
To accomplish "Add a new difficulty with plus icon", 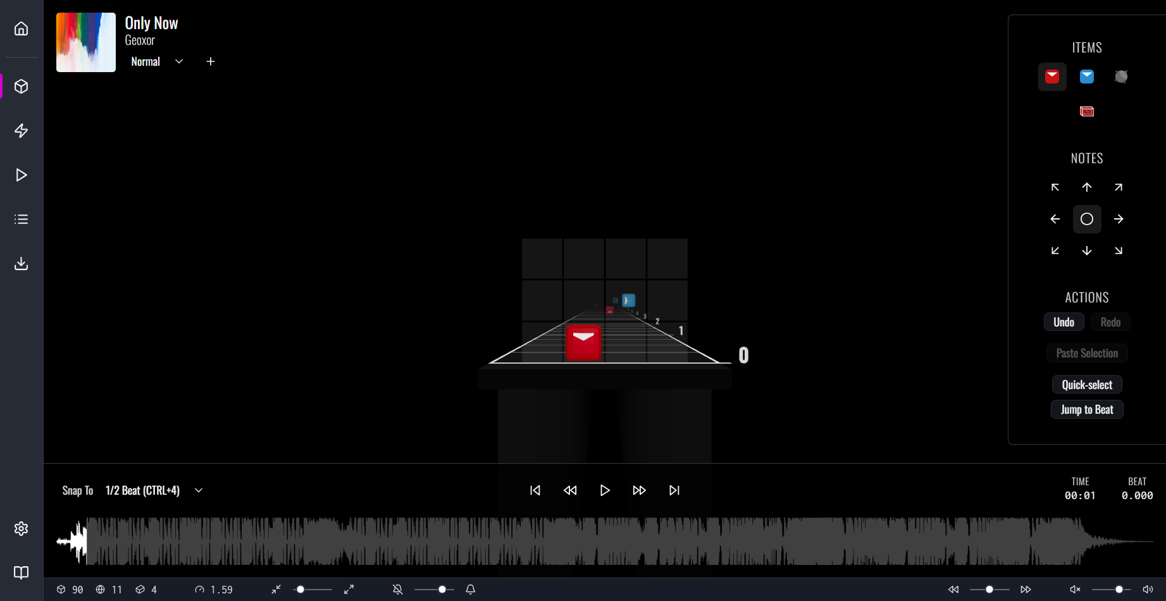I will [x=211, y=61].
